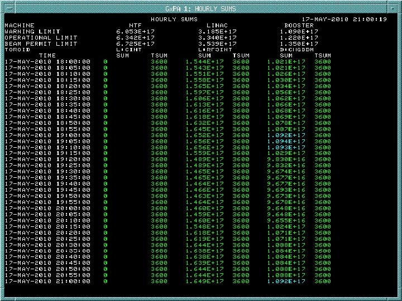
Task: Select BOOSTER sum value '9.674E+16'
Action: [286, 172]
